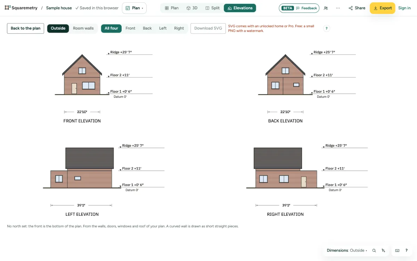Open the keyboard shortcuts icon

coord(397,251)
